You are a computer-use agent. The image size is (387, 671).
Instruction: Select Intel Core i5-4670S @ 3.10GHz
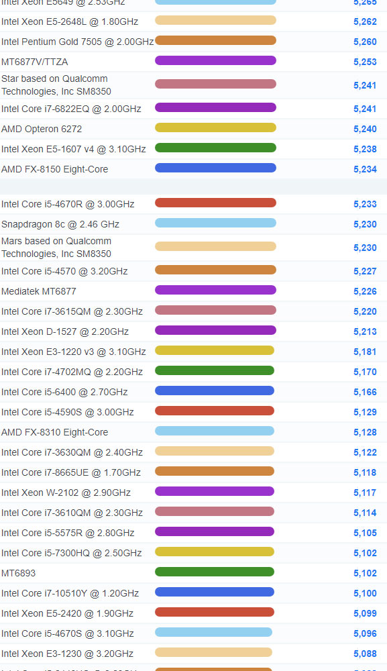pos(68,633)
